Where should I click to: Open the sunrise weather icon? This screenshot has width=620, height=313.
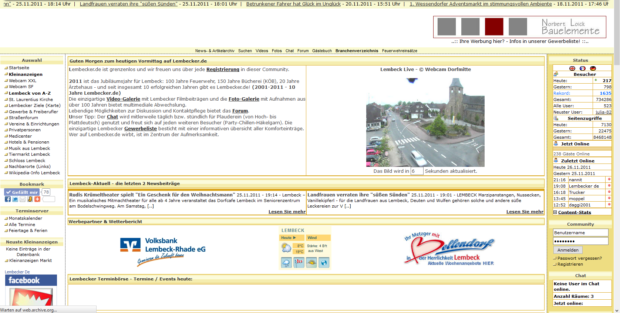point(311,263)
